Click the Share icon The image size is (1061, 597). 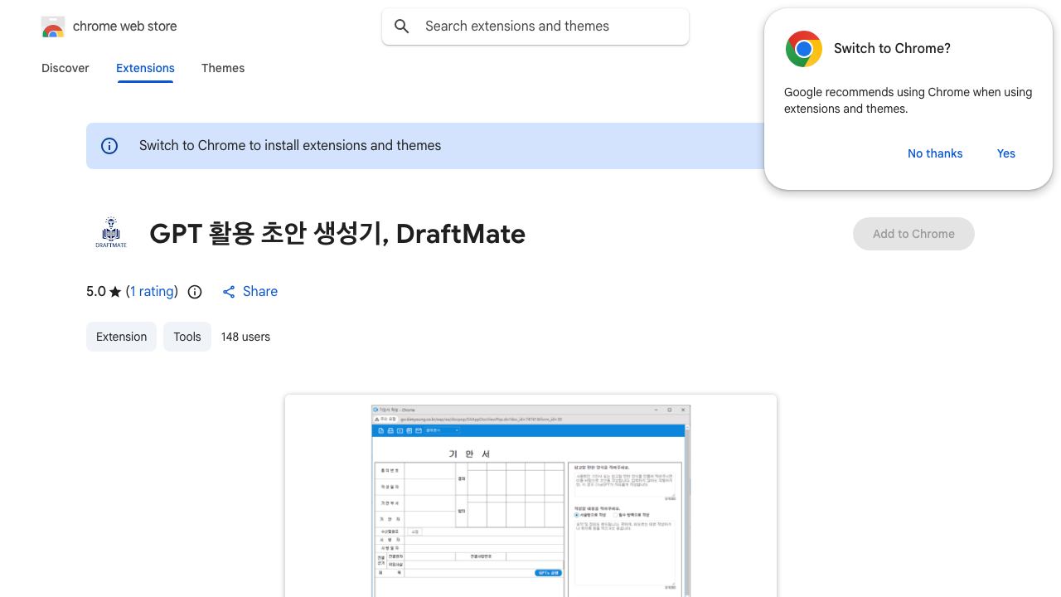point(229,292)
